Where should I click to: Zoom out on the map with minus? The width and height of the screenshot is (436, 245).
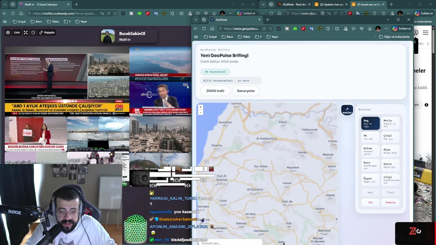(200, 112)
